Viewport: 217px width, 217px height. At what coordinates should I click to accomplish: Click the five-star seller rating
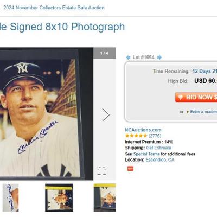click(x=136, y=136)
